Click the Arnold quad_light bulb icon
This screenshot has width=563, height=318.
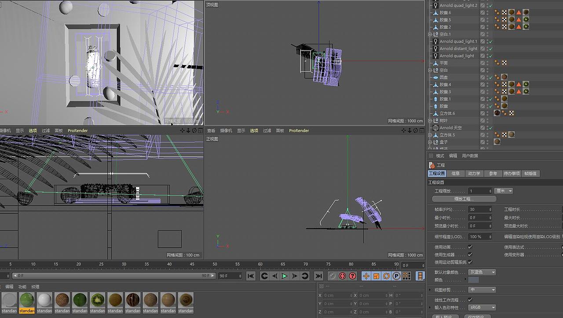pyautogui.click(x=436, y=56)
